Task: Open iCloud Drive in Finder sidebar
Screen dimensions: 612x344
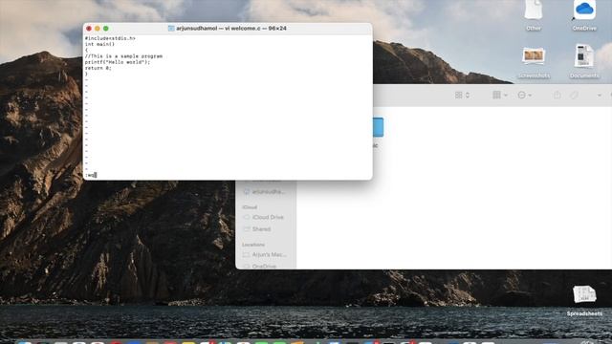Action: (264, 217)
